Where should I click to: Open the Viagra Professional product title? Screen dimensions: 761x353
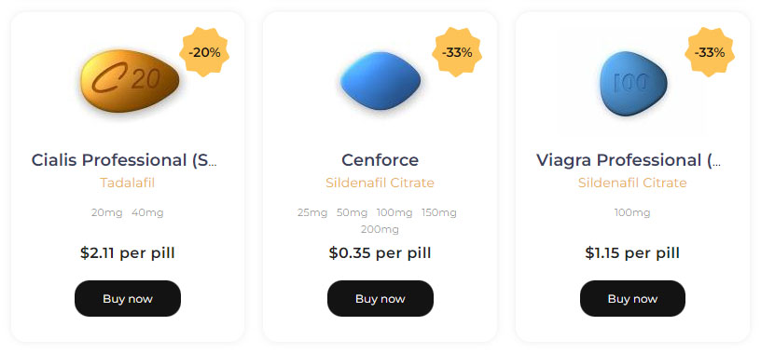(629, 160)
